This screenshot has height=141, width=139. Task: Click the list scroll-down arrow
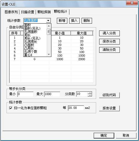click(x=49, y=54)
